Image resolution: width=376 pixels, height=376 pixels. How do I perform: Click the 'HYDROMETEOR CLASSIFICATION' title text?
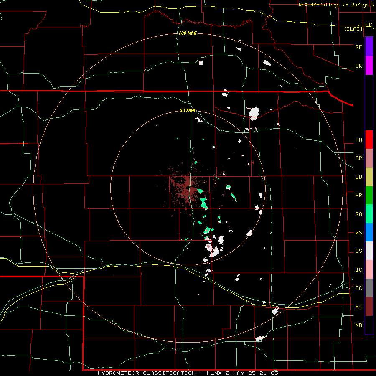[147, 373]
